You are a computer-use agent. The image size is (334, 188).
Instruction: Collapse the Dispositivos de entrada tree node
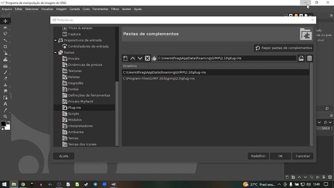(55, 40)
